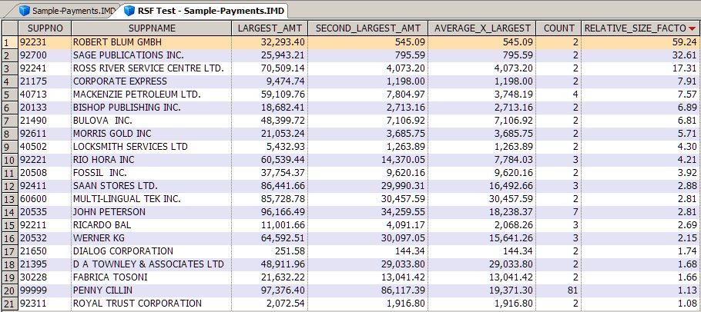The width and height of the screenshot is (701, 312).
Task: Click the cube icon on RSF Test tab
Action: (x=130, y=10)
